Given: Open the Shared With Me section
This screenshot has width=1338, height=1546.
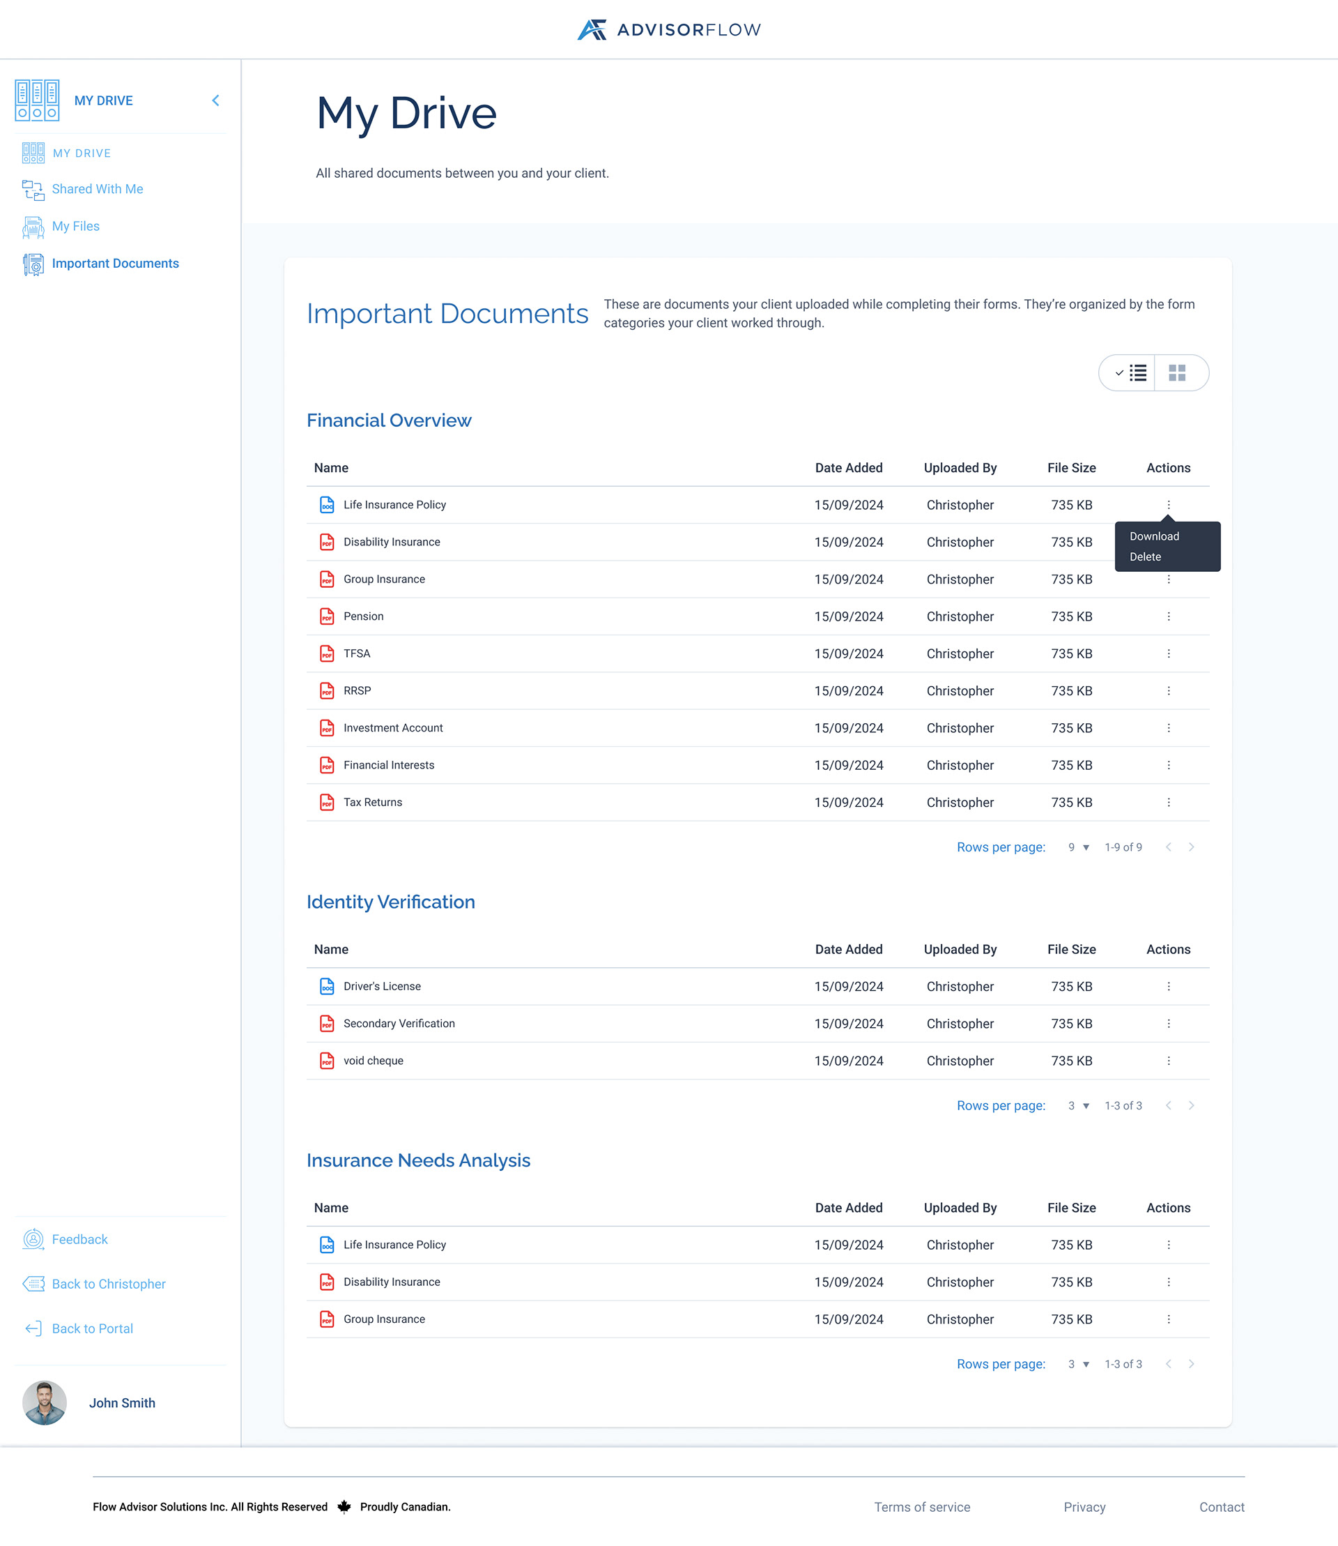Looking at the screenshot, I should (98, 189).
